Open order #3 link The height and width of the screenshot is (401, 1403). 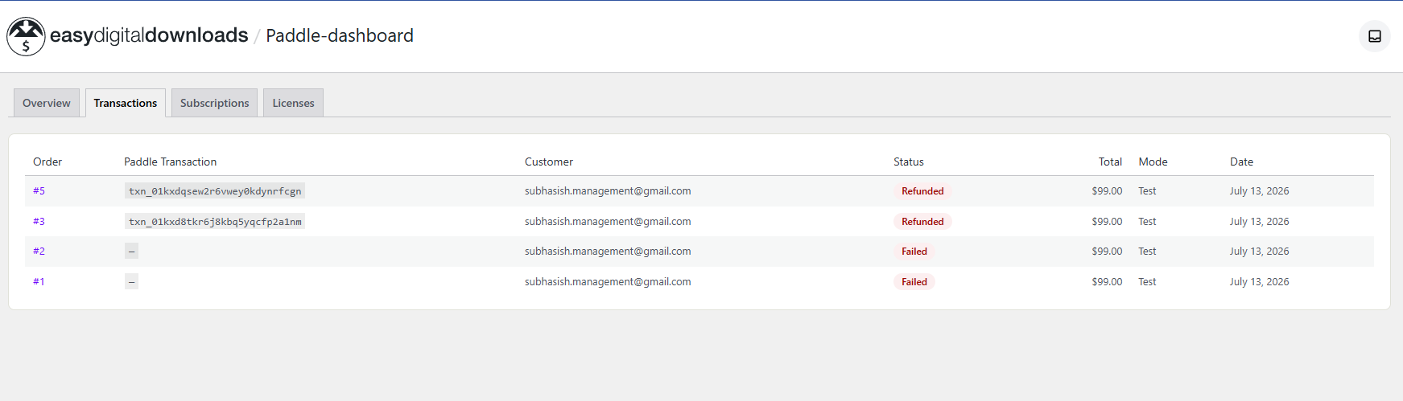tap(39, 222)
